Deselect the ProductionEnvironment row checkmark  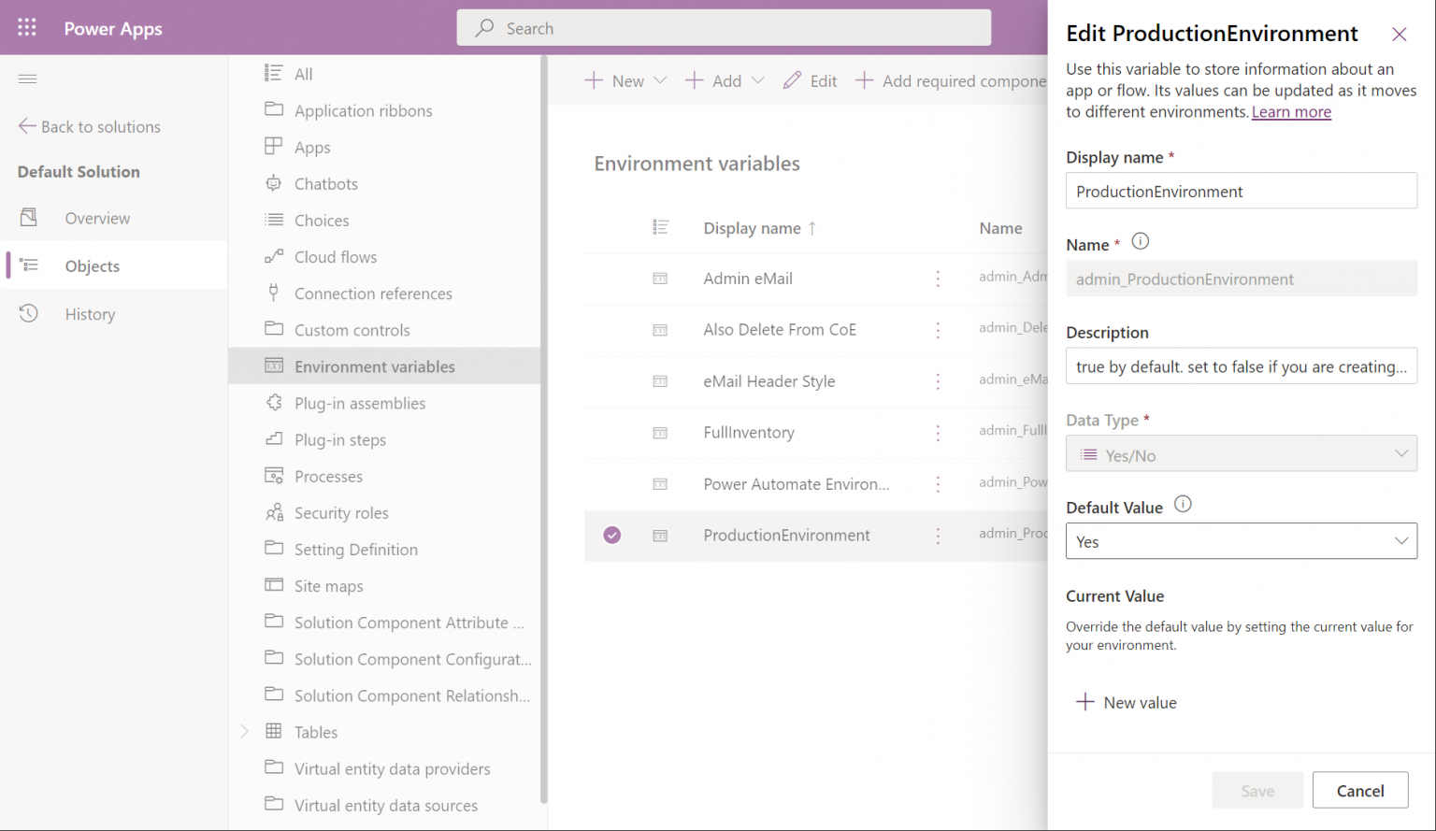point(612,535)
